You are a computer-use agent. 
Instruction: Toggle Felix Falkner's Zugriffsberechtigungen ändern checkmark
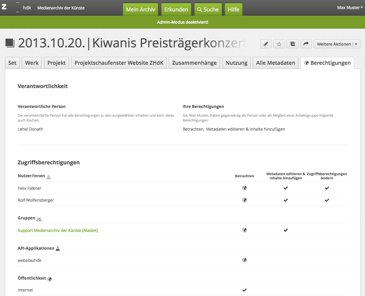pyautogui.click(x=327, y=188)
